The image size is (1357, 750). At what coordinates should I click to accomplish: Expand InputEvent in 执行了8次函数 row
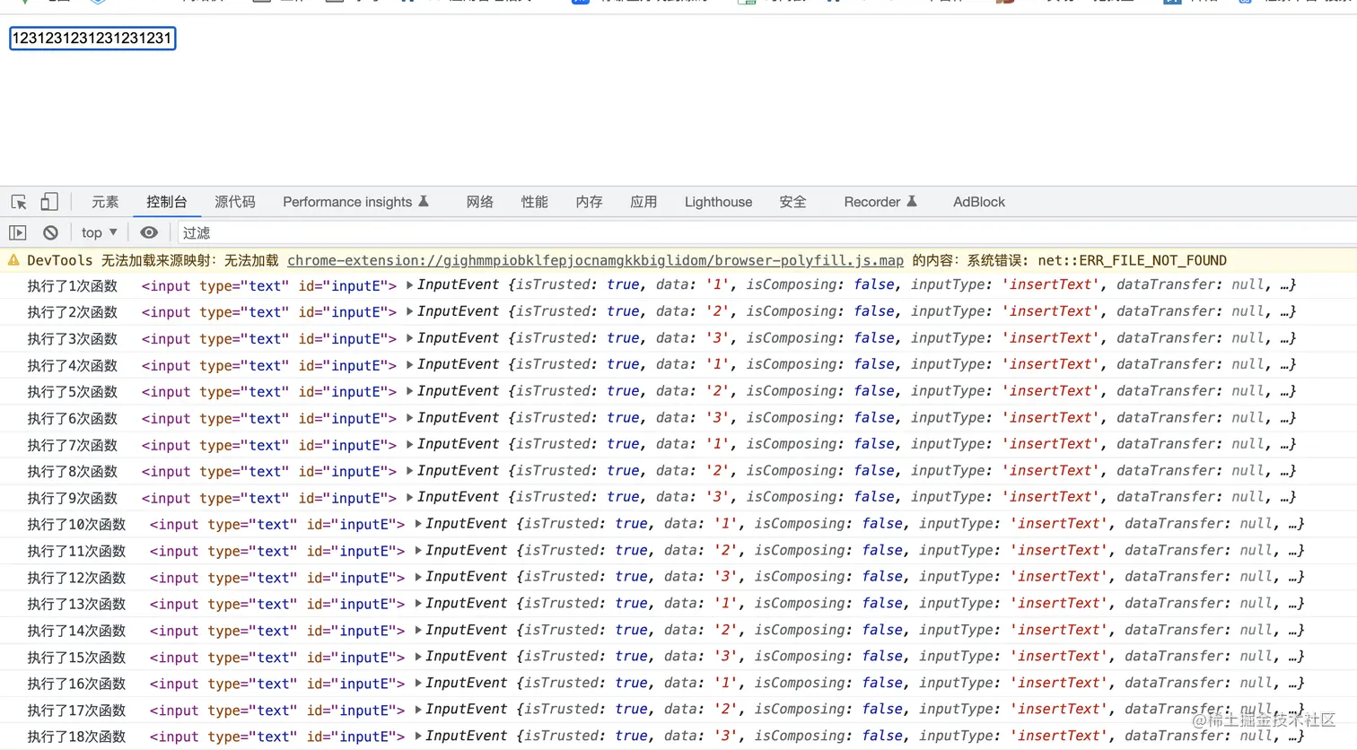tap(410, 471)
